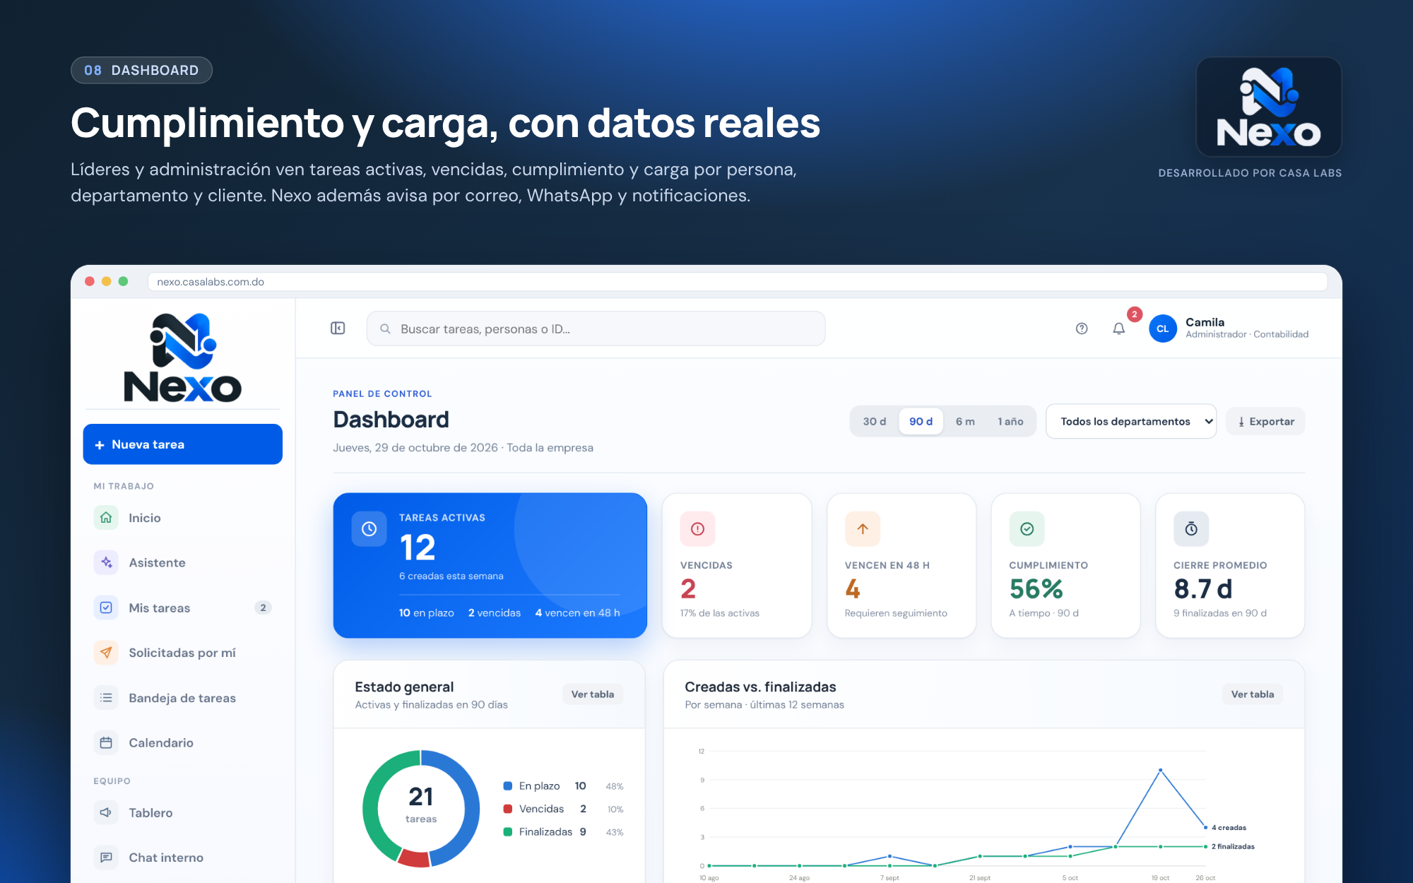Click the blue En plazo legend swatch

click(x=507, y=786)
